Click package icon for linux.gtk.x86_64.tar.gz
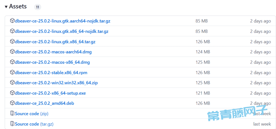 point(12,42)
